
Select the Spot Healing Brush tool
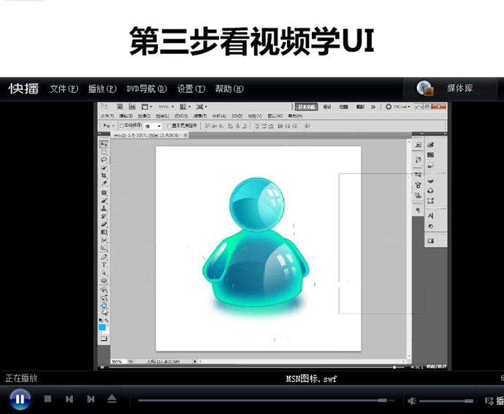104,193
